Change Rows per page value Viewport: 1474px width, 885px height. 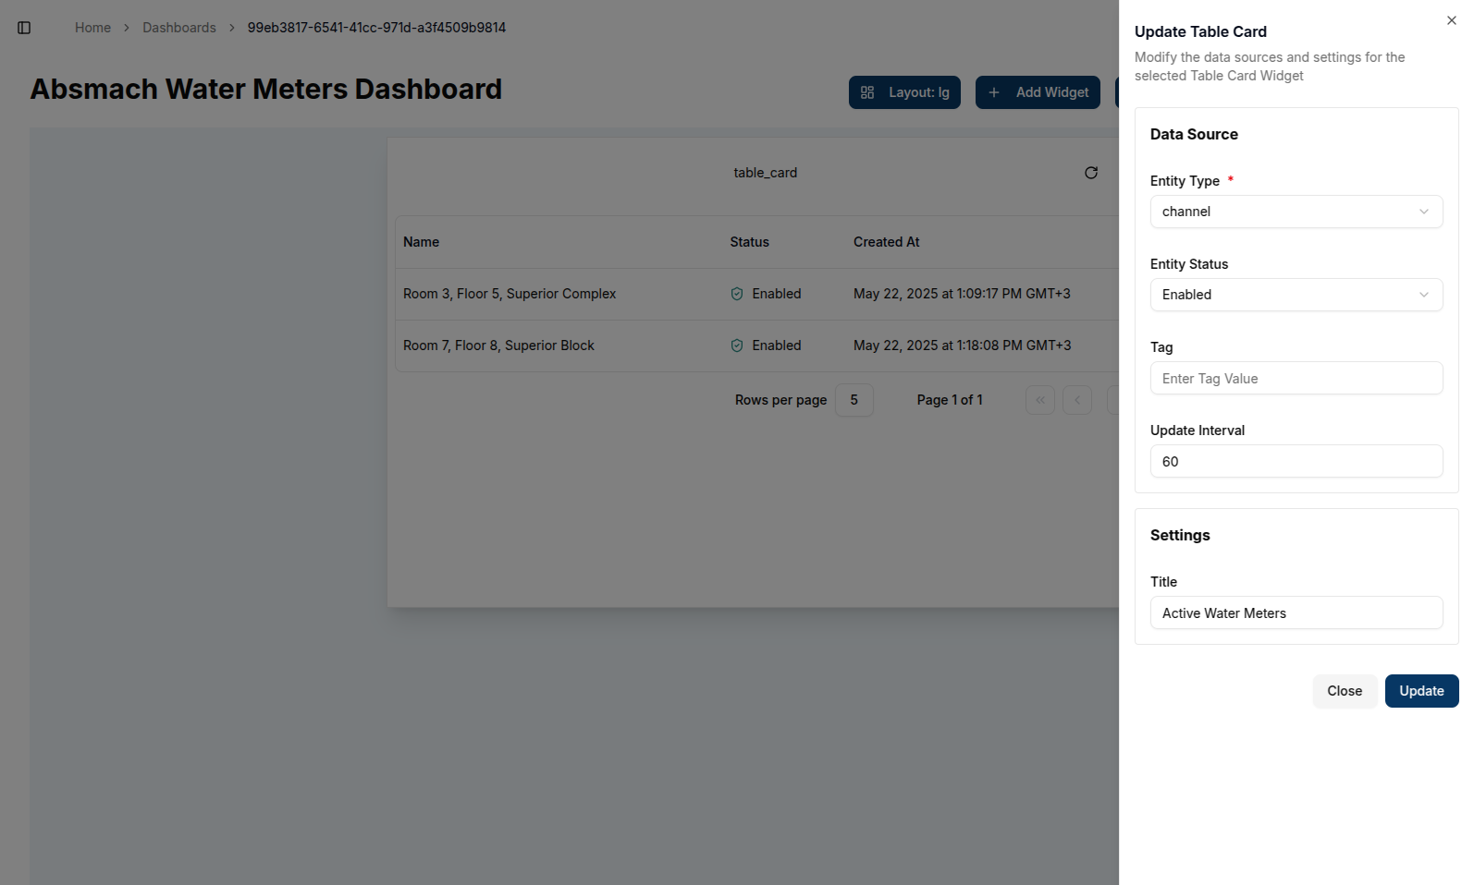click(854, 400)
